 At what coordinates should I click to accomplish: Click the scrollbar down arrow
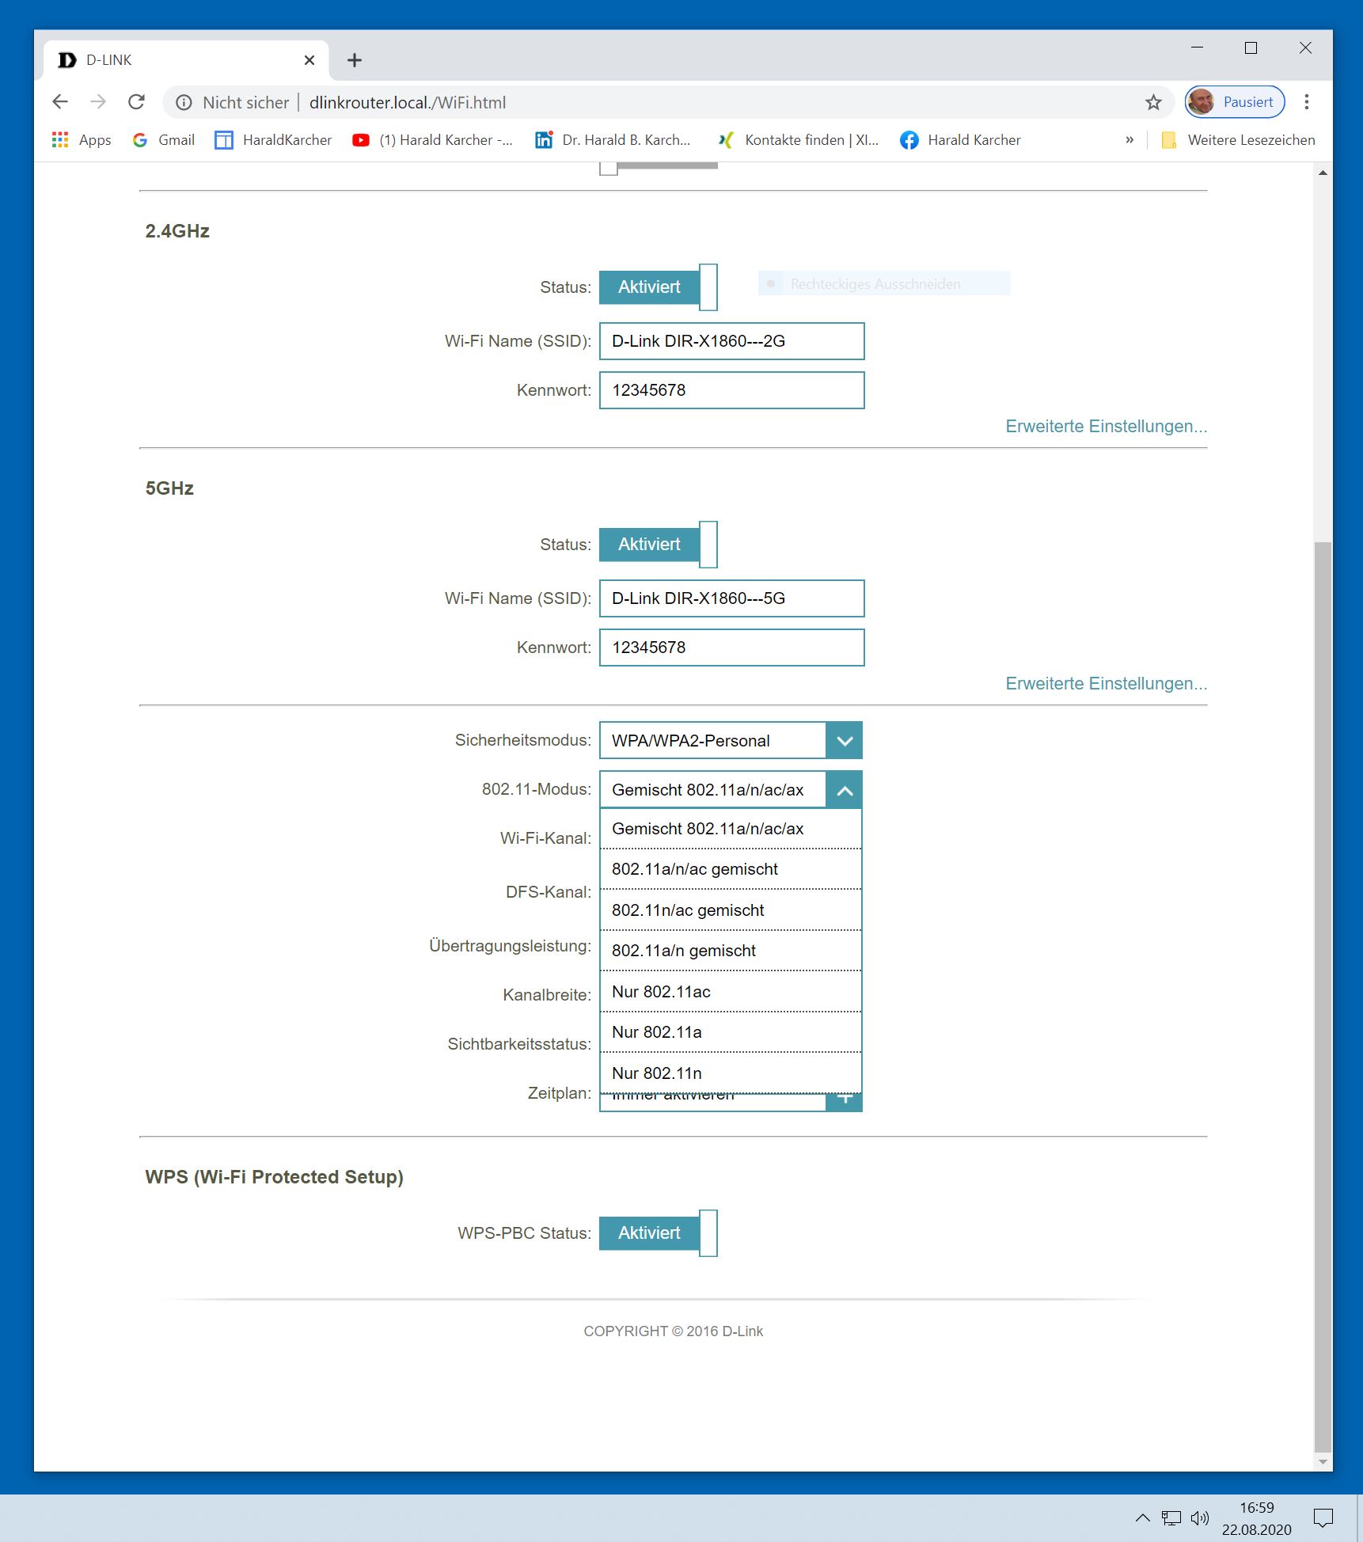point(1323,1462)
